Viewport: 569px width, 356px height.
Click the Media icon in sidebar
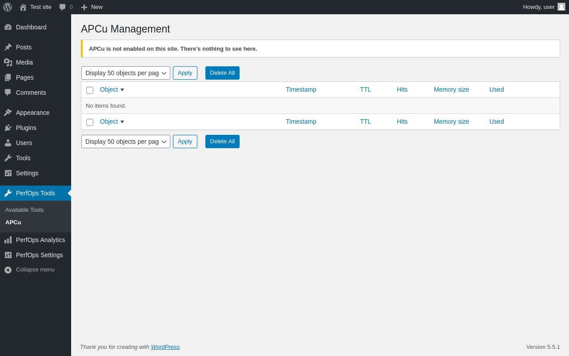[x=8, y=62]
